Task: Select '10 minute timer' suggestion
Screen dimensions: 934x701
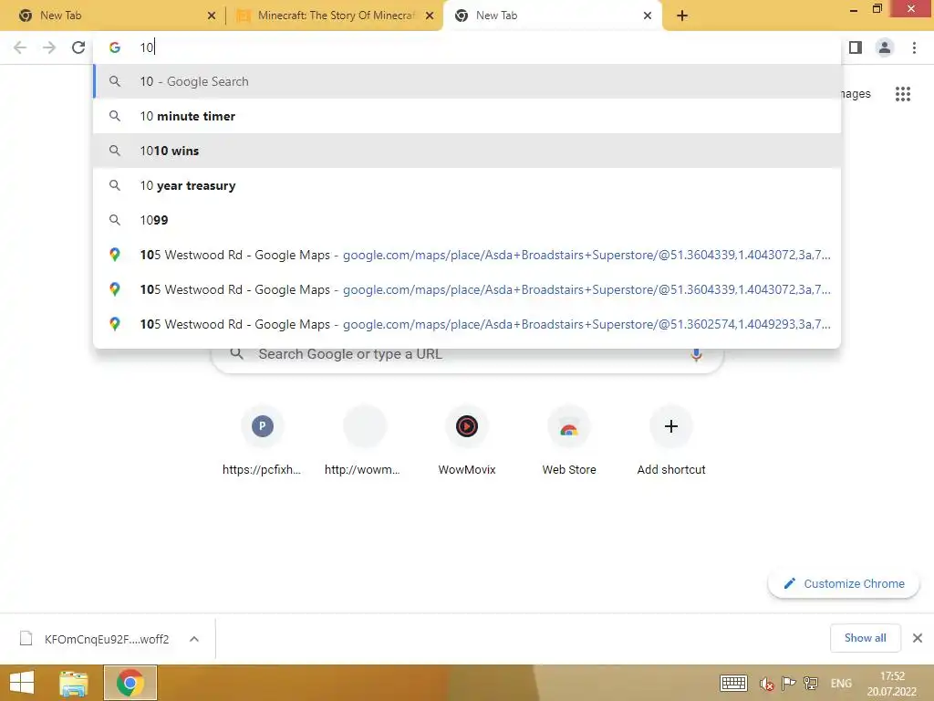Action: 467,116
